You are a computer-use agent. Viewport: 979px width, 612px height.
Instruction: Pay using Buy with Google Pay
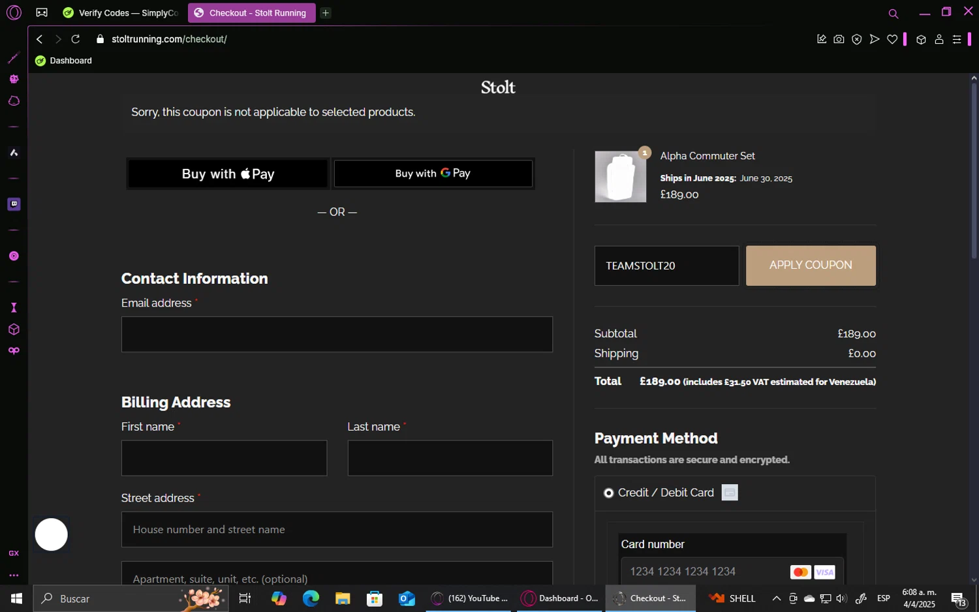tap(433, 174)
